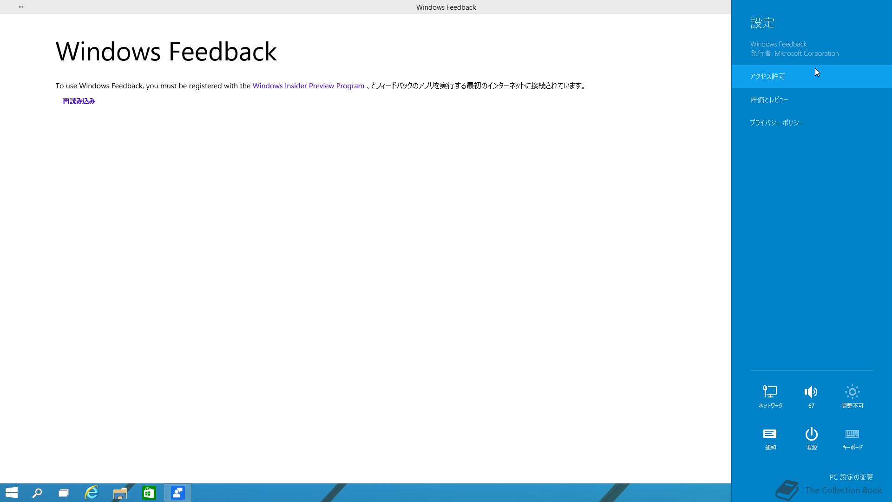Select アクセス許可 in settings pane
The height and width of the screenshot is (502, 892).
pyautogui.click(x=812, y=77)
